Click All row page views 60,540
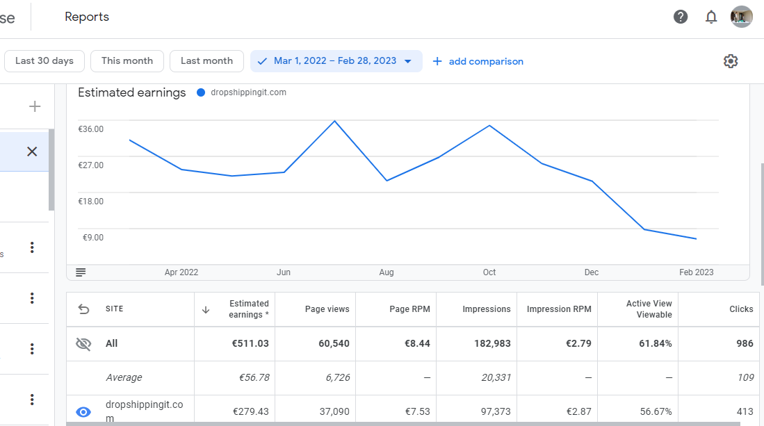The height and width of the screenshot is (426, 764). pyautogui.click(x=334, y=343)
